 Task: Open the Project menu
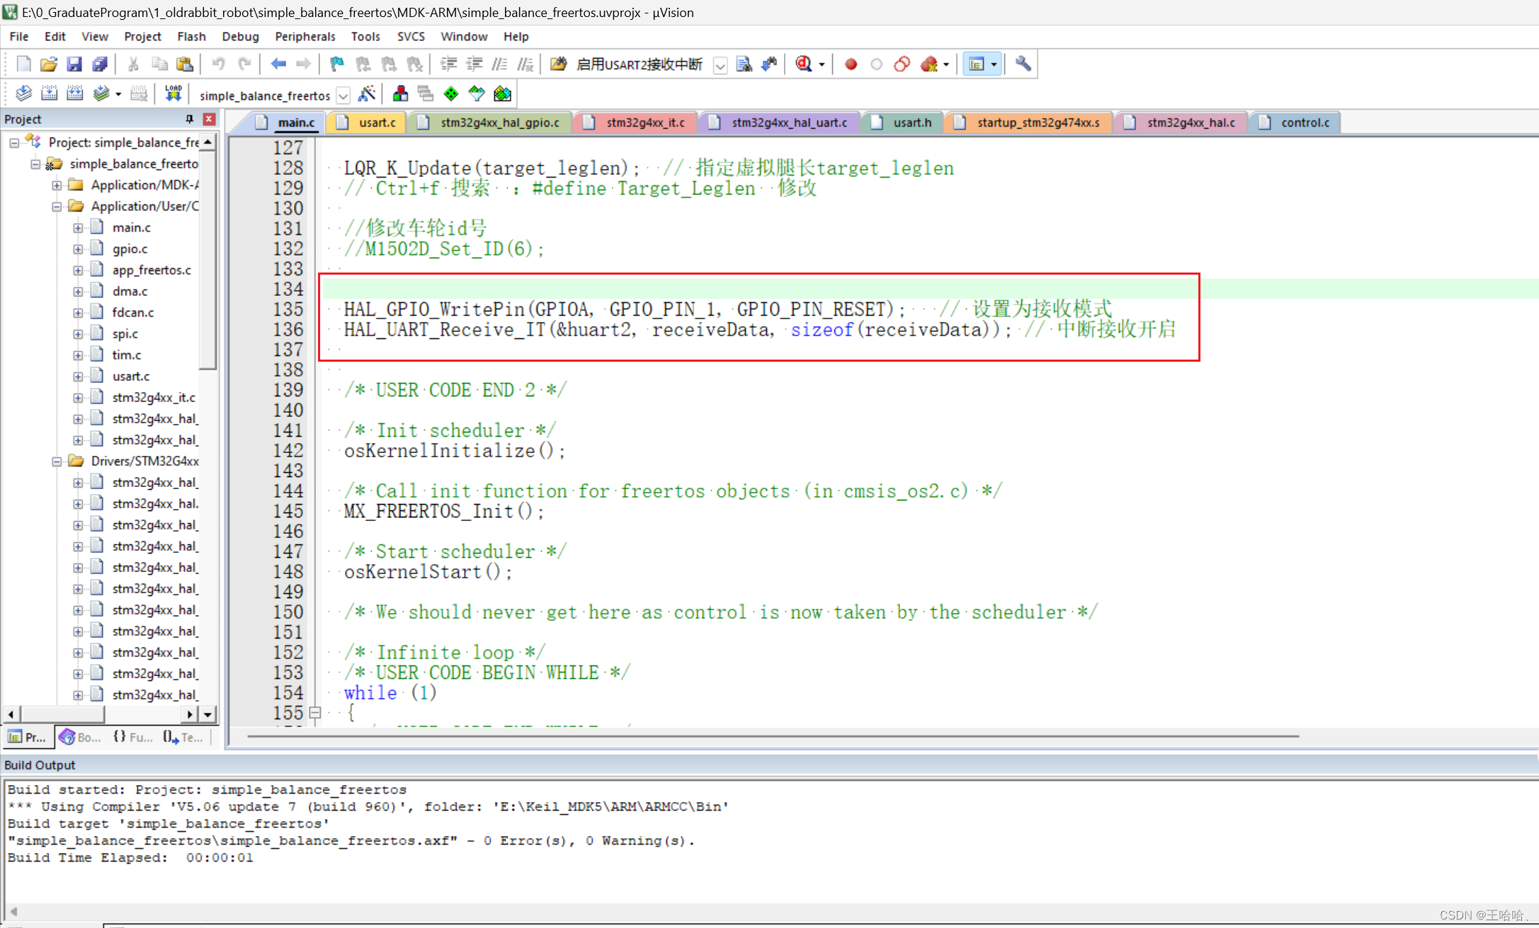[142, 37]
